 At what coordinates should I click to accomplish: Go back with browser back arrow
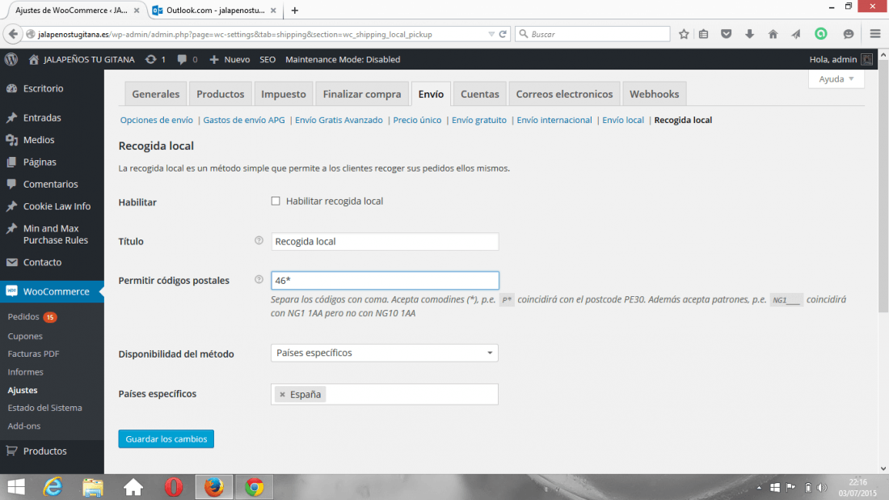[13, 34]
